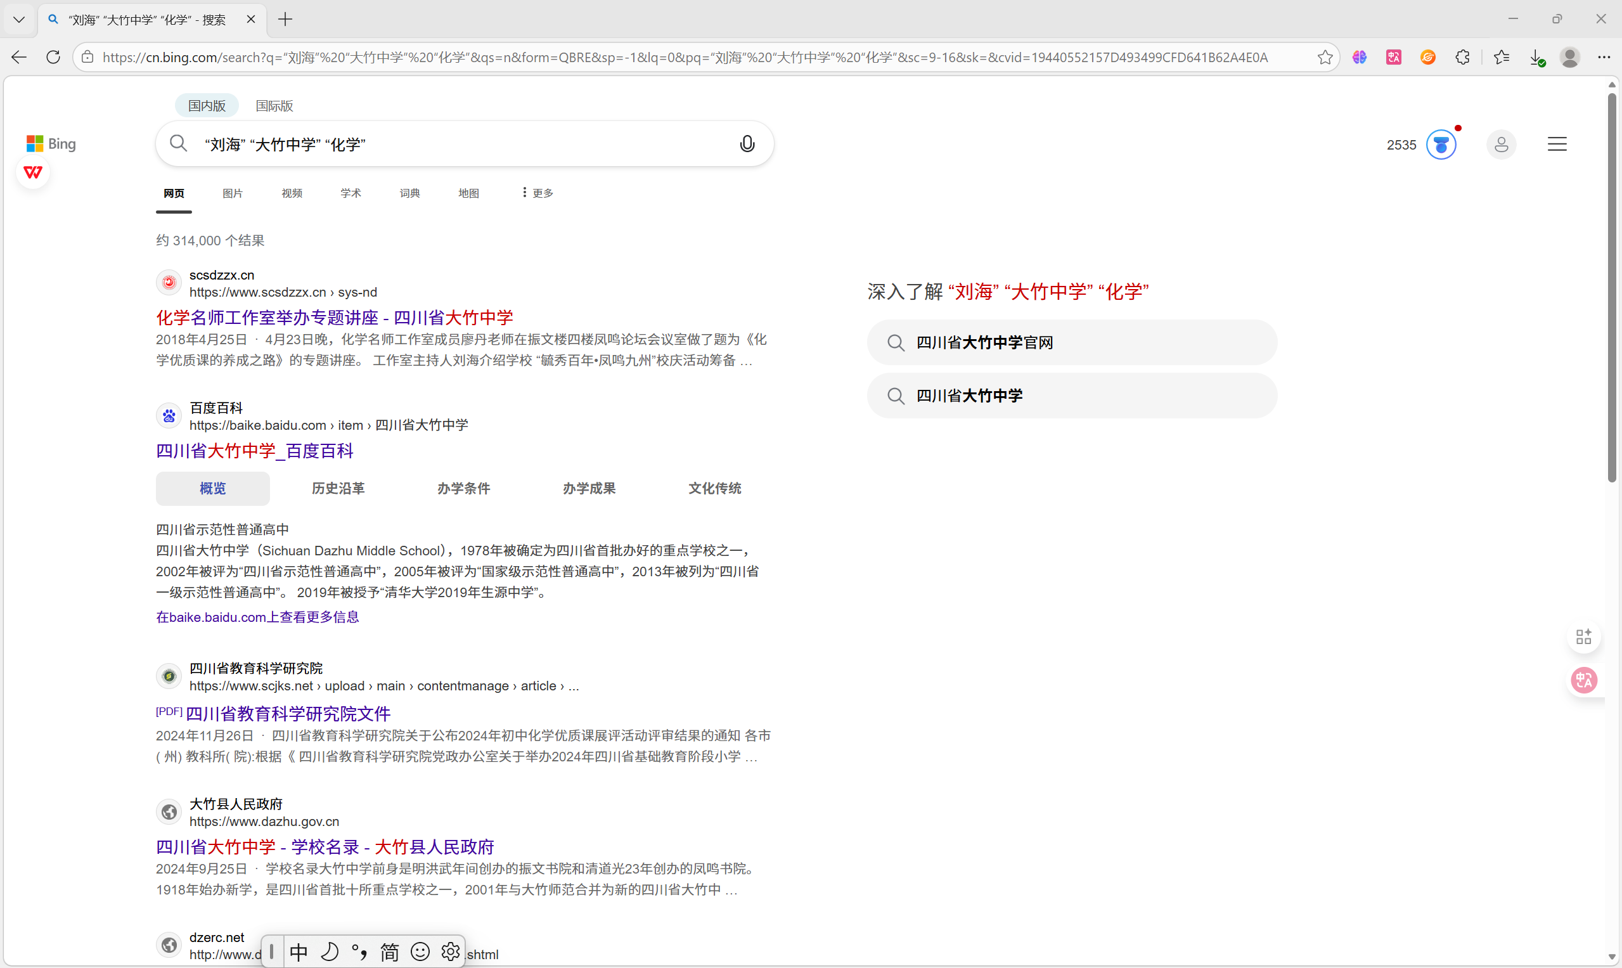Open Microsoft Rewards via the medal icon

(x=1441, y=144)
